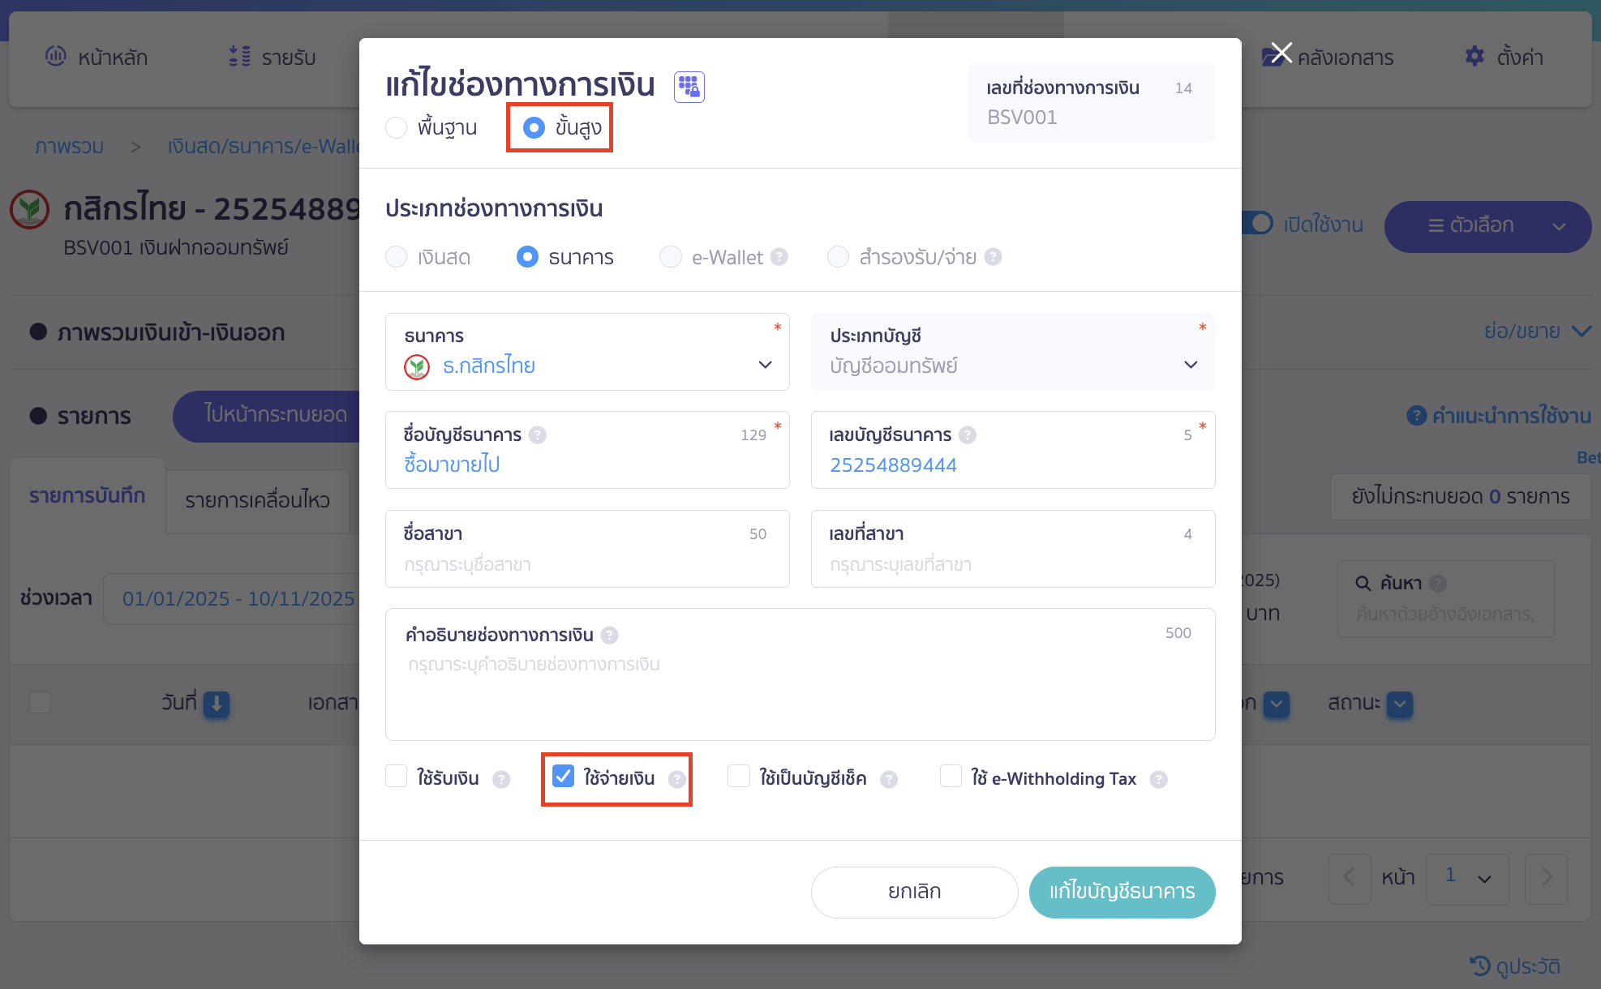The image size is (1601, 989).
Task: Switch to พื้นฐาน mode radio button
Action: [397, 127]
